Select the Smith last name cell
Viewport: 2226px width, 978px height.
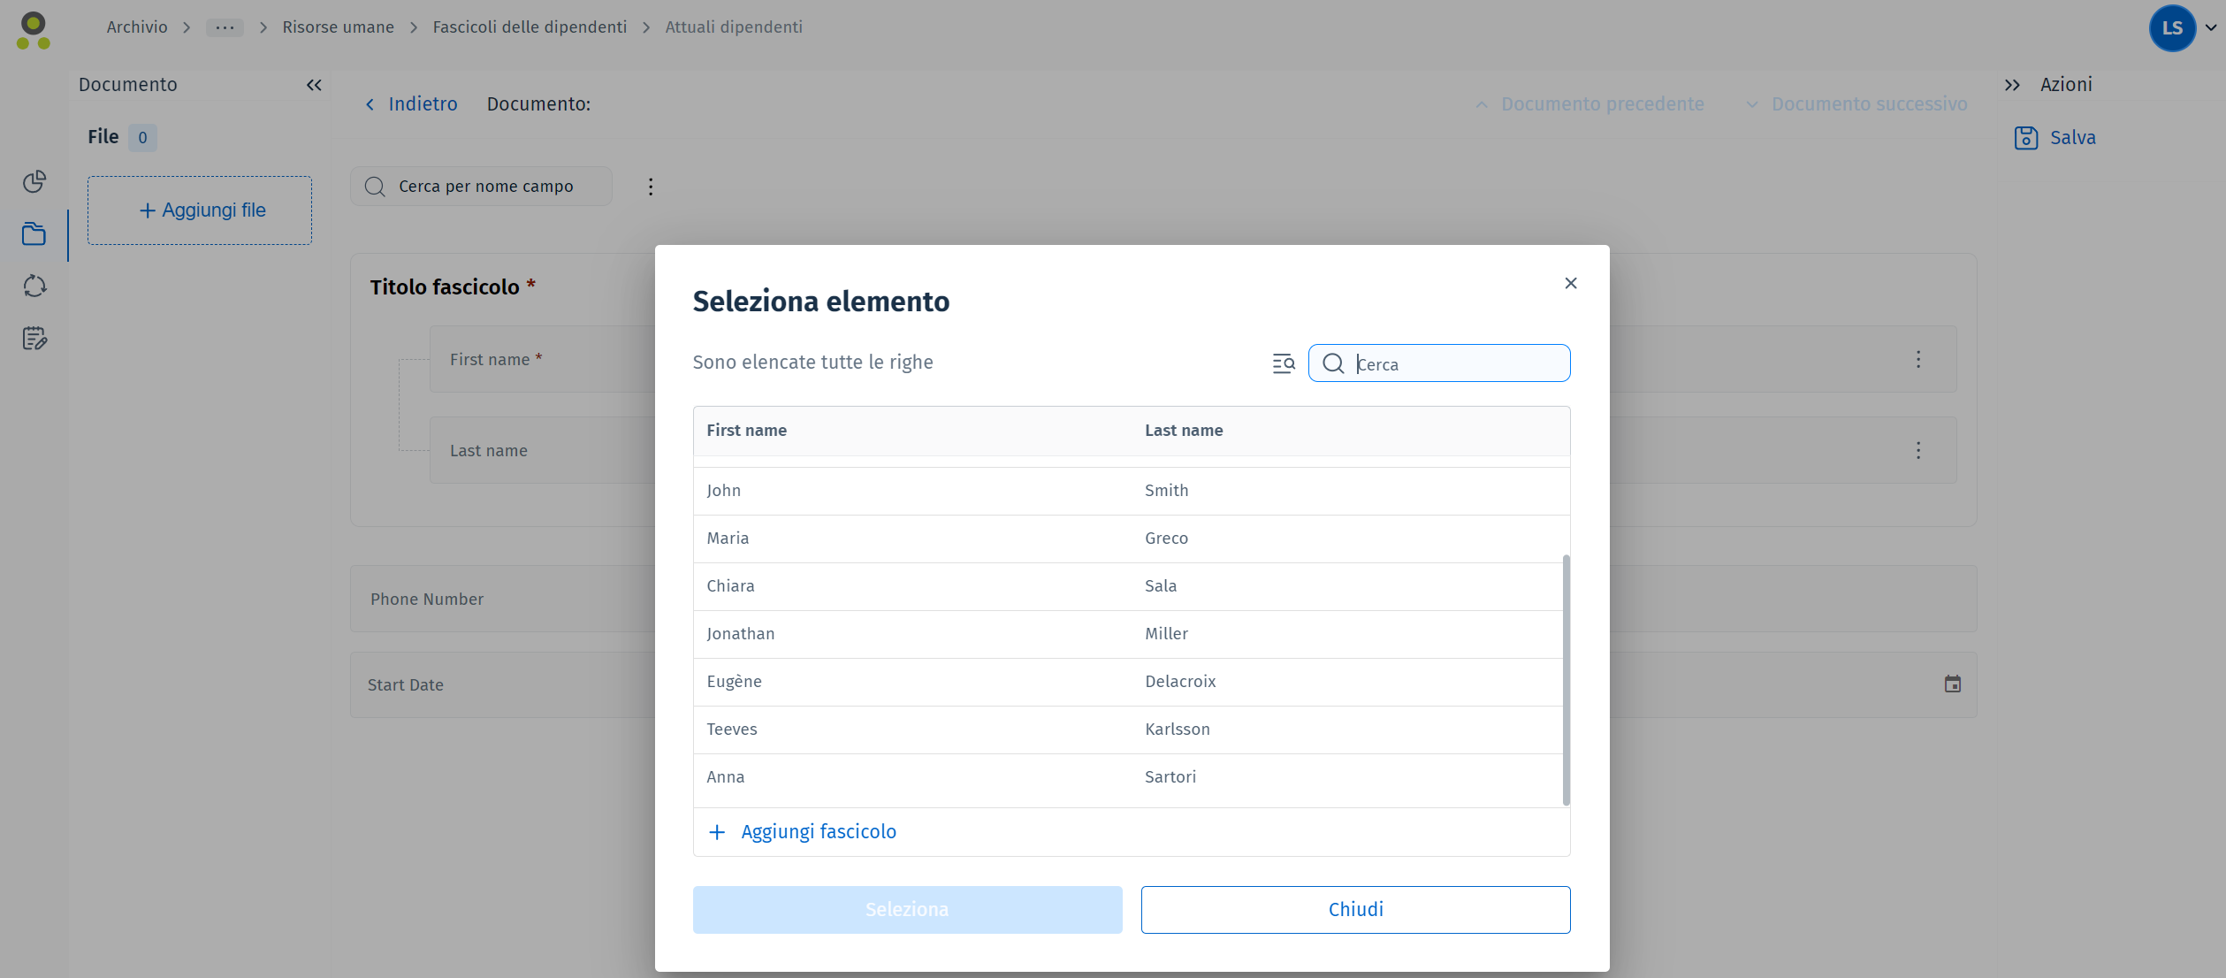[x=1166, y=491]
